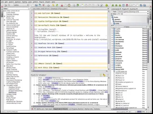Click last blue folder icon in browser toolbar
The height and width of the screenshot is (114, 153).
point(144,5)
